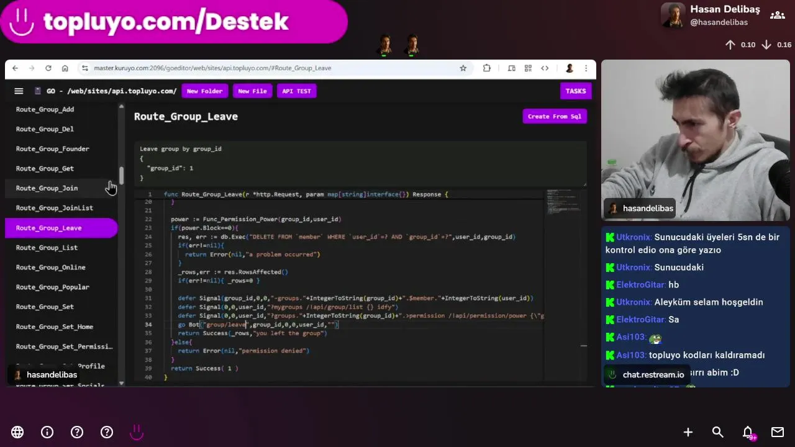Viewport: 795px width, 447px height.
Task: Click the New Folder button
Action: click(x=204, y=91)
